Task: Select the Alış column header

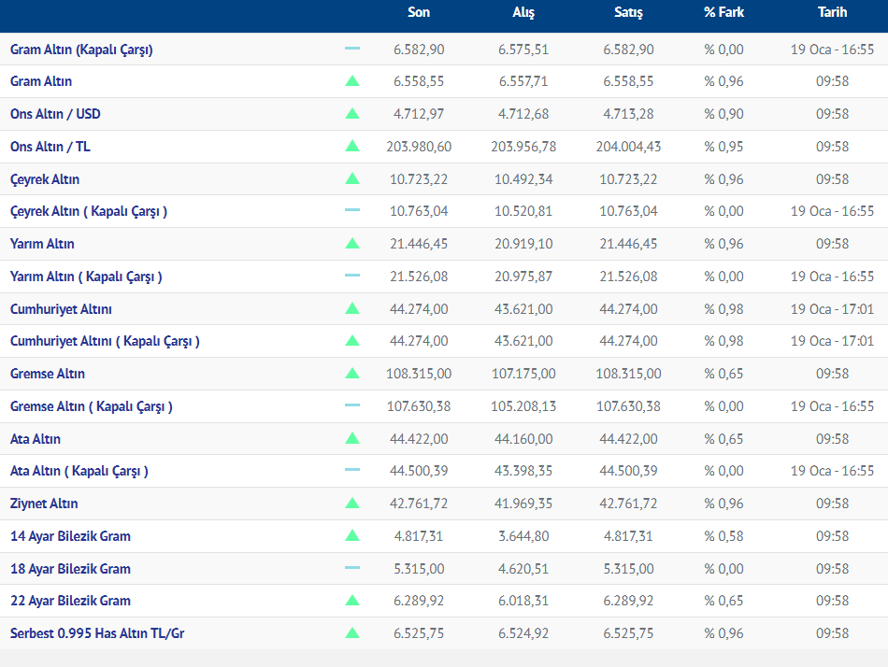Action: 523,13
